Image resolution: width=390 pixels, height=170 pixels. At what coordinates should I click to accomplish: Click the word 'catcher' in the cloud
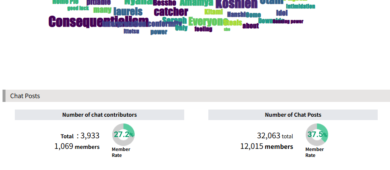(x=171, y=12)
